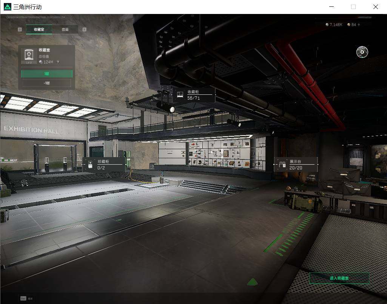Switch to the 收藏室 tab
The height and width of the screenshot is (304, 387).
coord(39,29)
